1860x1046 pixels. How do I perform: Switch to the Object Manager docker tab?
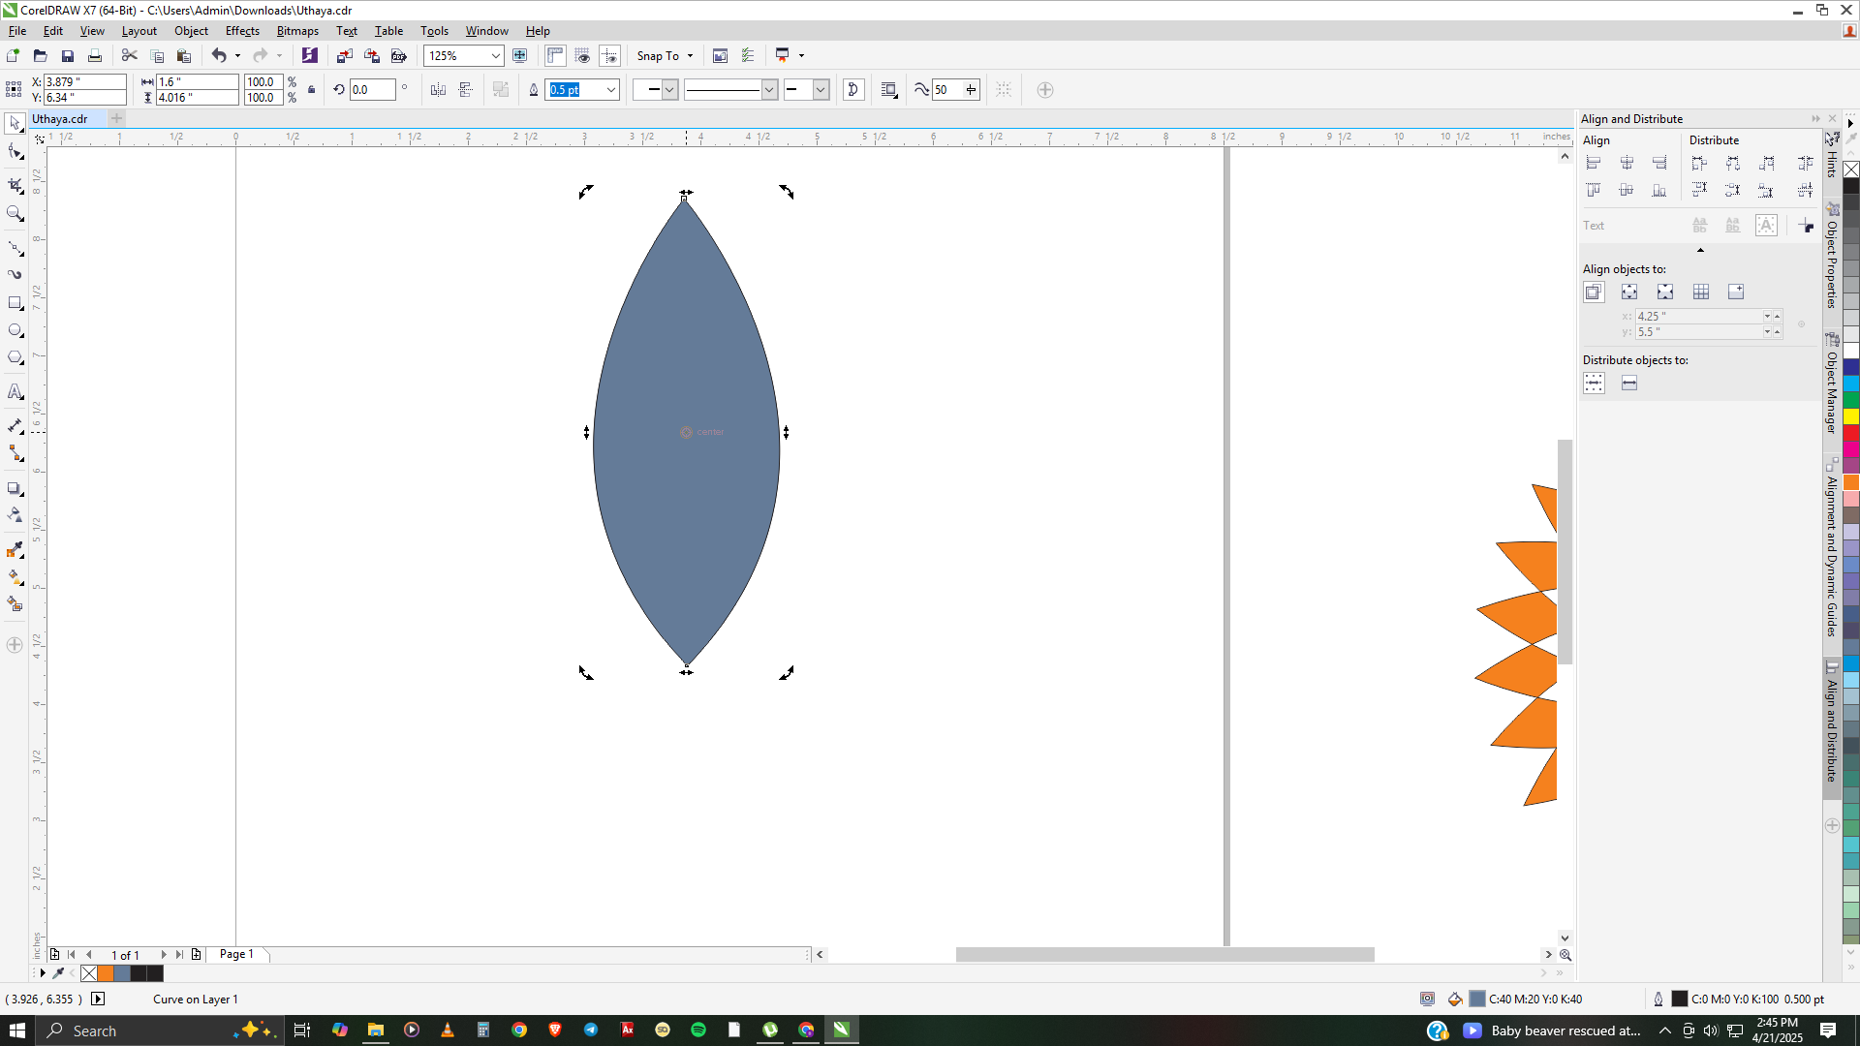coord(1832,385)
